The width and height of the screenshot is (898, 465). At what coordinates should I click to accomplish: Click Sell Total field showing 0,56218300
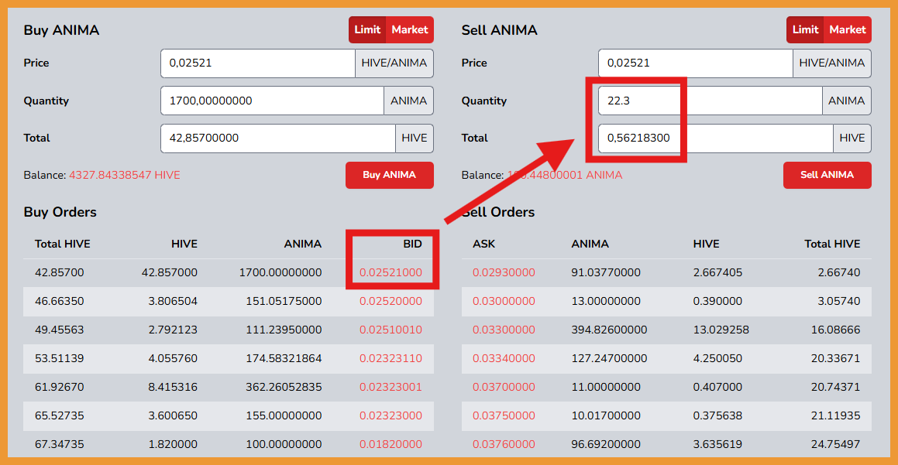(715, 138)
